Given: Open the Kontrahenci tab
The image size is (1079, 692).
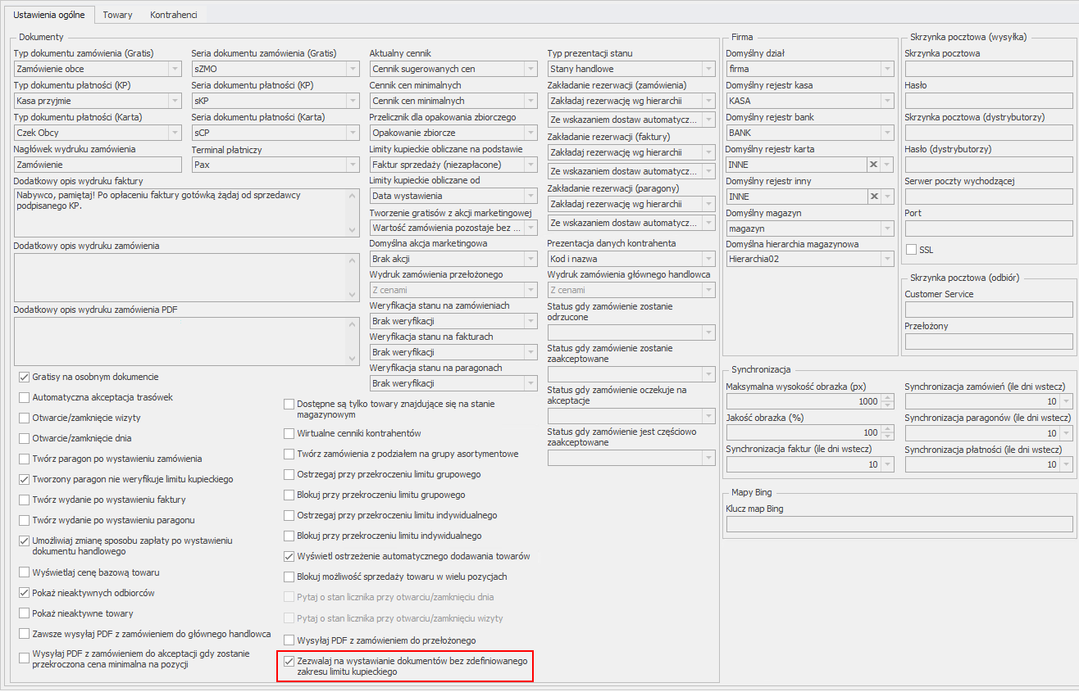Looking at the screenshot, I should pos(174,15).
